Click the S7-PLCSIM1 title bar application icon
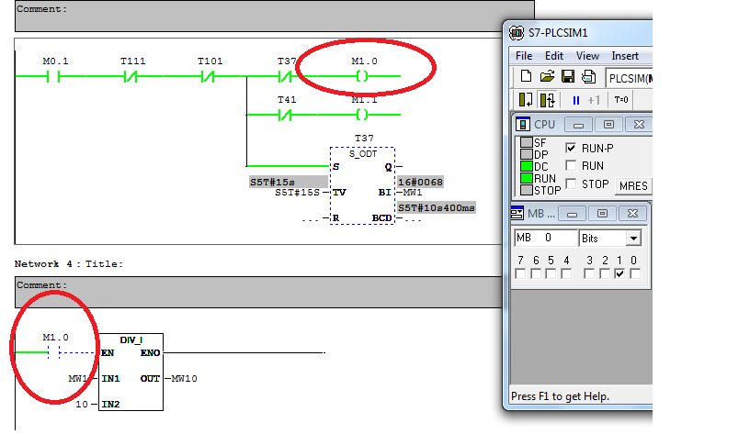Image resolution: width=750 pixels, height=434 pixels. [x=517, y=32]
